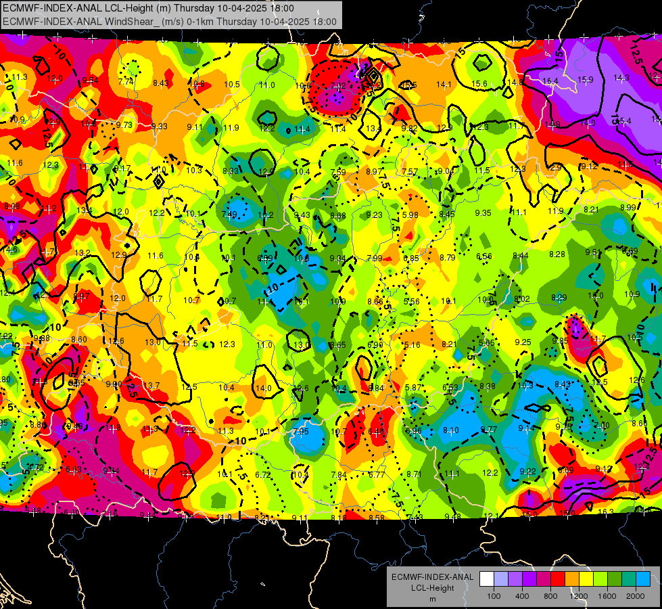
Task: Click the shear value 6.53
Action: pyautogui.click(x=450, y=387)
